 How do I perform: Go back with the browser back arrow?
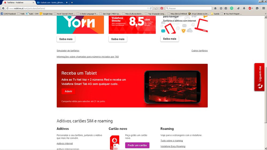pyautogui.click(x=3, y=8)
